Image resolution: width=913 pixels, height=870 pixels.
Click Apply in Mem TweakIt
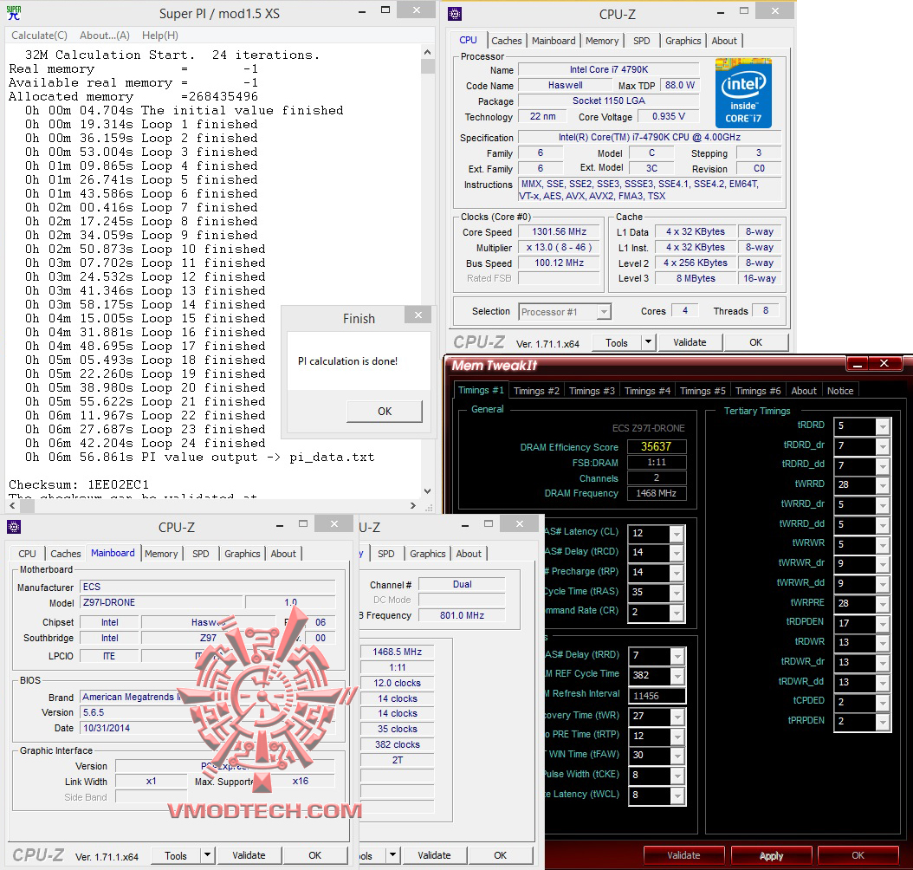coord(771,855)
